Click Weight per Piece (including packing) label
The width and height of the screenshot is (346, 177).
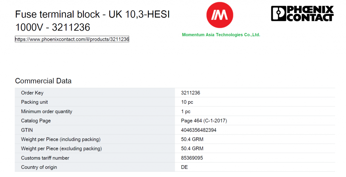tap(61, 139)
